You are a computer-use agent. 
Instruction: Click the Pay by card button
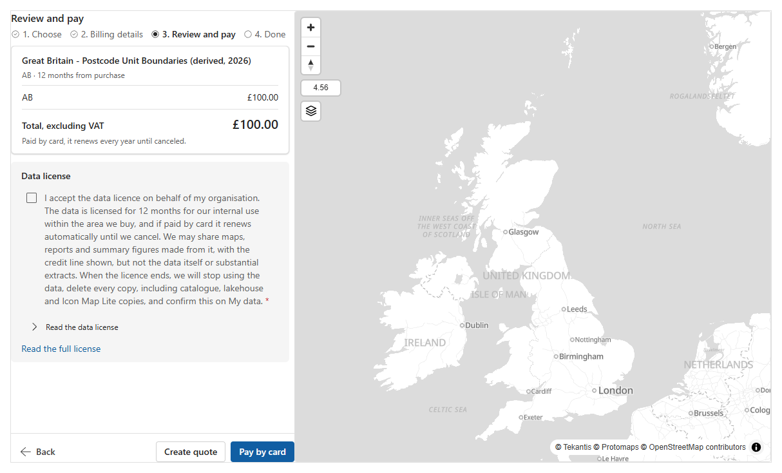point(262,452)
